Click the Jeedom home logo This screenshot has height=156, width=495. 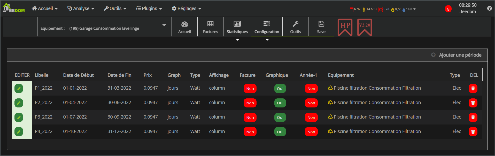coord(13,8)
